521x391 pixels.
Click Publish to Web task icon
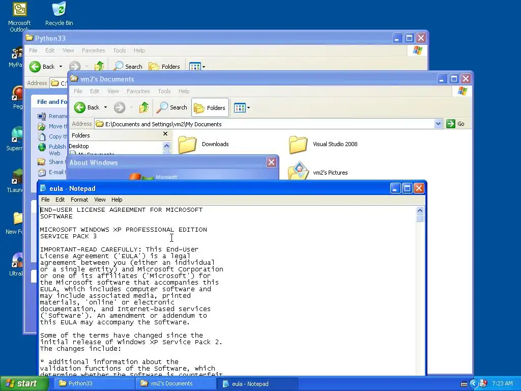42,147
